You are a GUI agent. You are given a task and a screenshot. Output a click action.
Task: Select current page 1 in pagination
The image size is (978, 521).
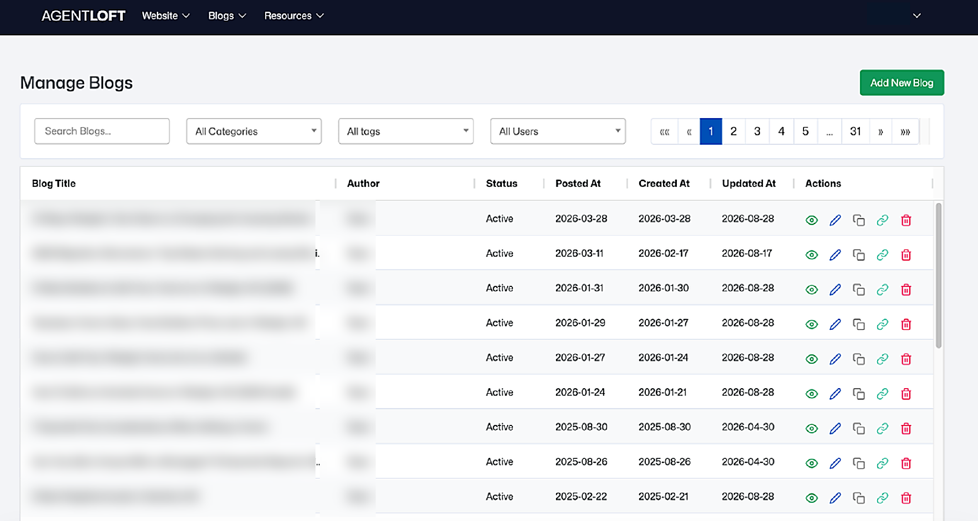pyautogui.click(x=711, y=131)
